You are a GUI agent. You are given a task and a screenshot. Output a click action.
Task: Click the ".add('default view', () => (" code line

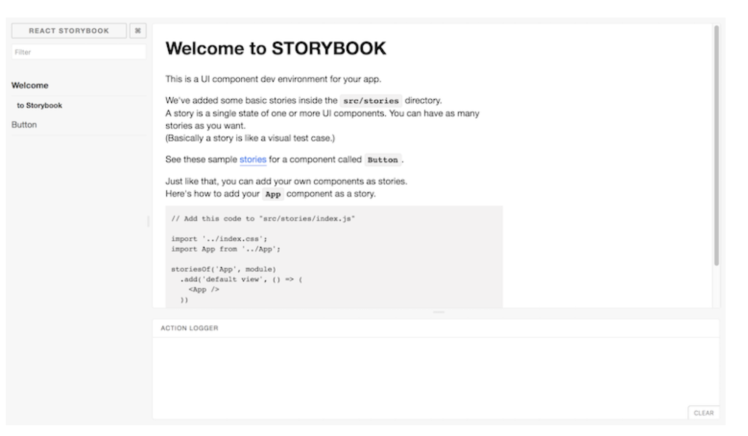[241, 279]
